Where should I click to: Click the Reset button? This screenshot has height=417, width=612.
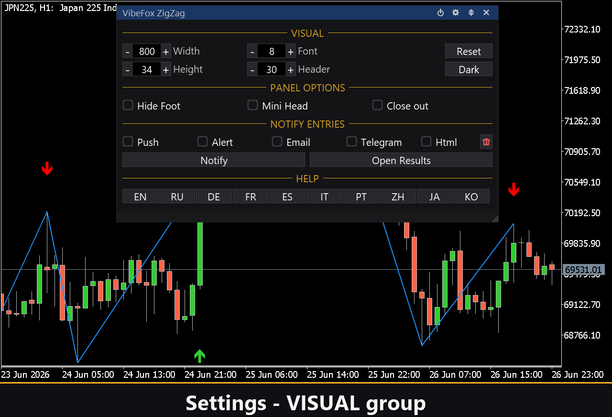click(469, 51)
